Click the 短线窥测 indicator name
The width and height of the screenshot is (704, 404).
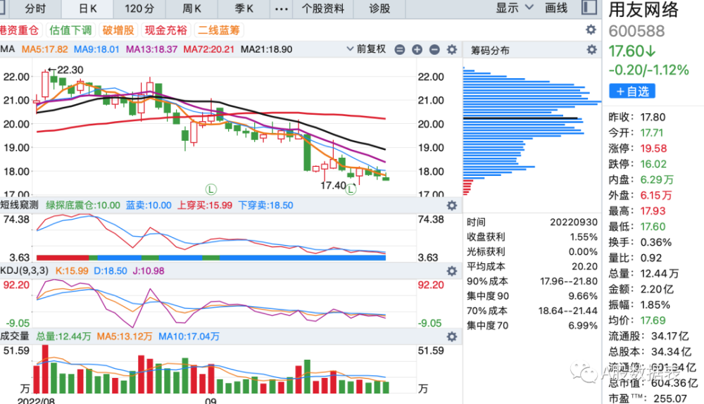[x=19, y=205]
